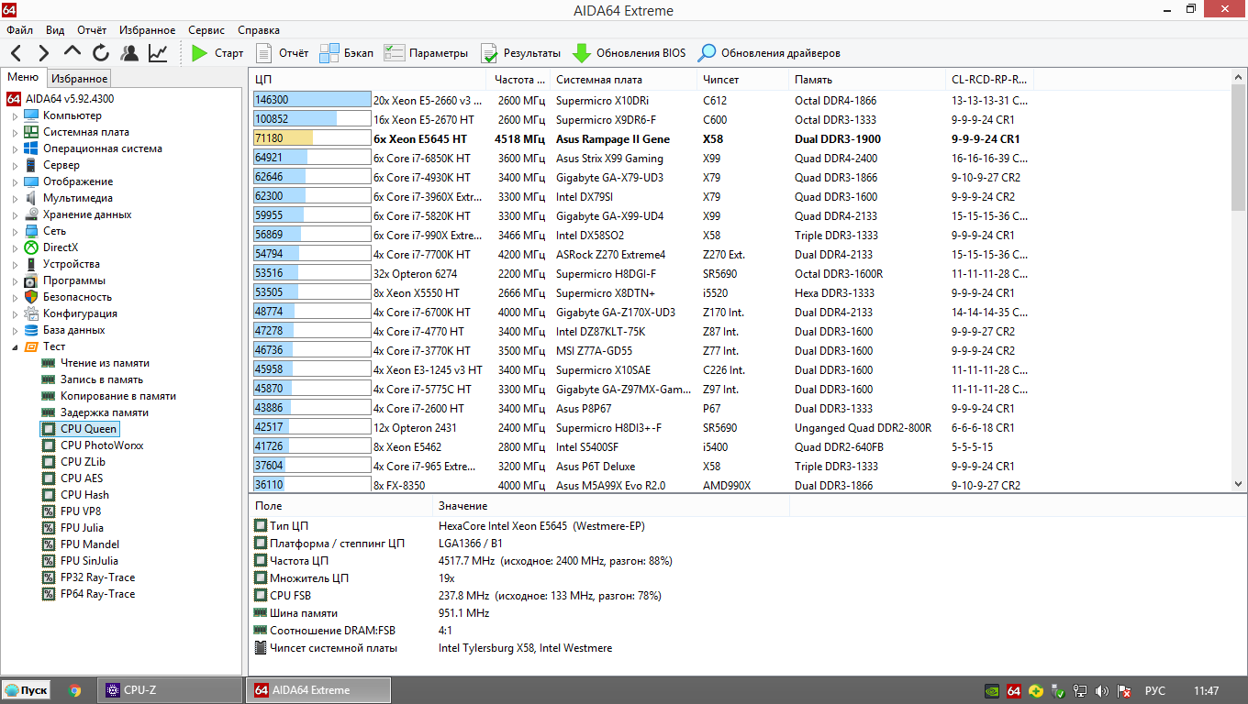Switch to the Избранное sidebar tab
The height and width of the screenshot is (704, 1248).
click(x=79, y=79)
